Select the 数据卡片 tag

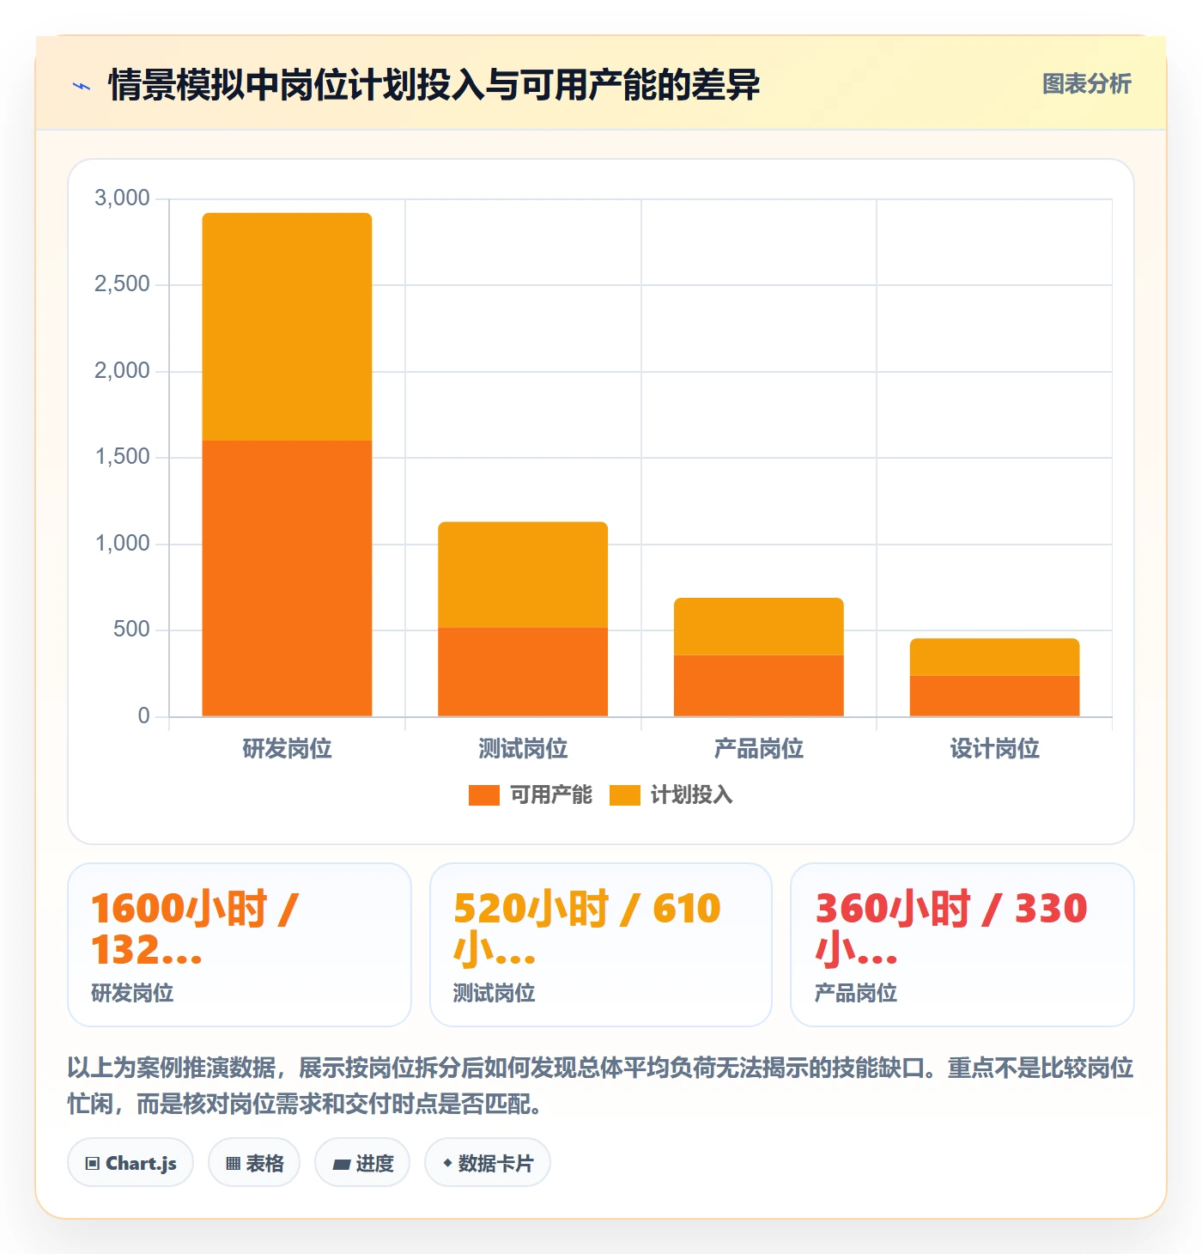(488, 1163)
